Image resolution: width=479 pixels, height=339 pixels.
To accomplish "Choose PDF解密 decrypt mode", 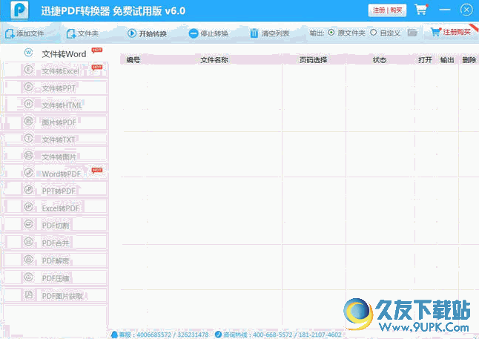I will [55, 260].
